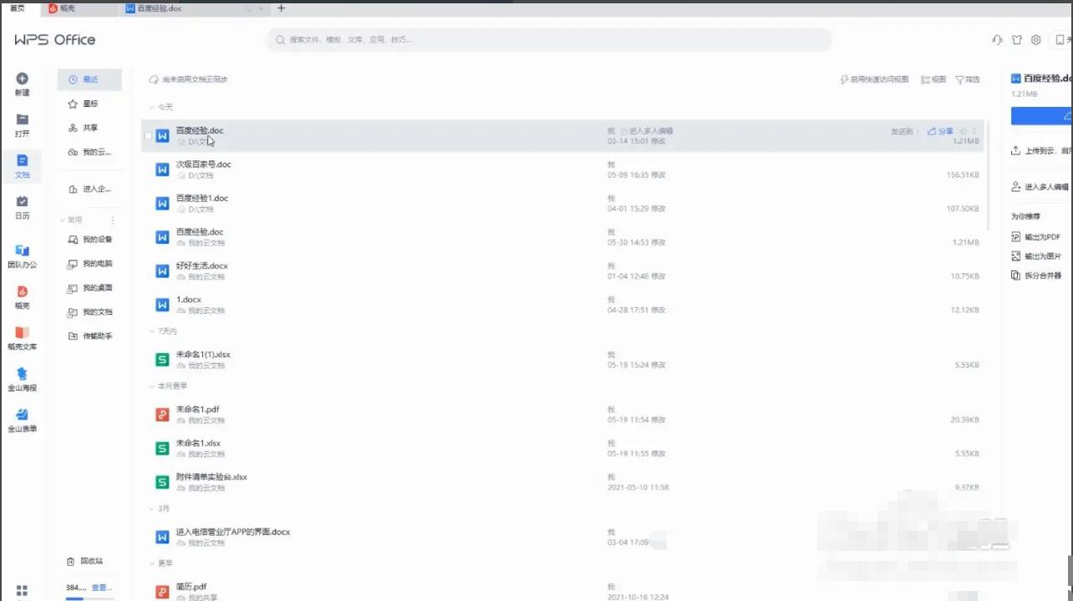1073x601 pixels.
Task: Open 团队办公 from the left sidebar
Action: [22, 255]
